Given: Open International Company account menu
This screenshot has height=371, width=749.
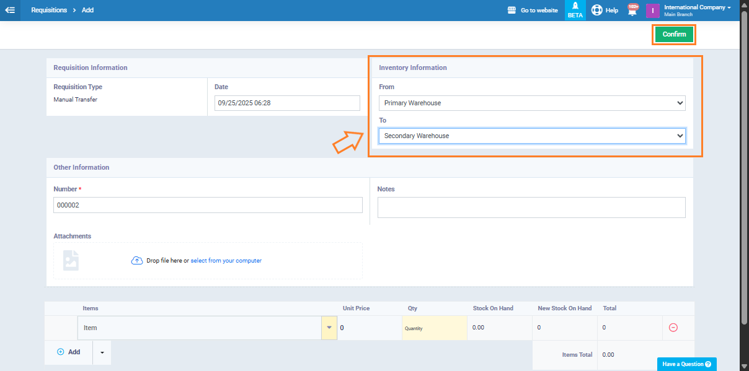Looking at the screenshot, I should tap(697, 8).
